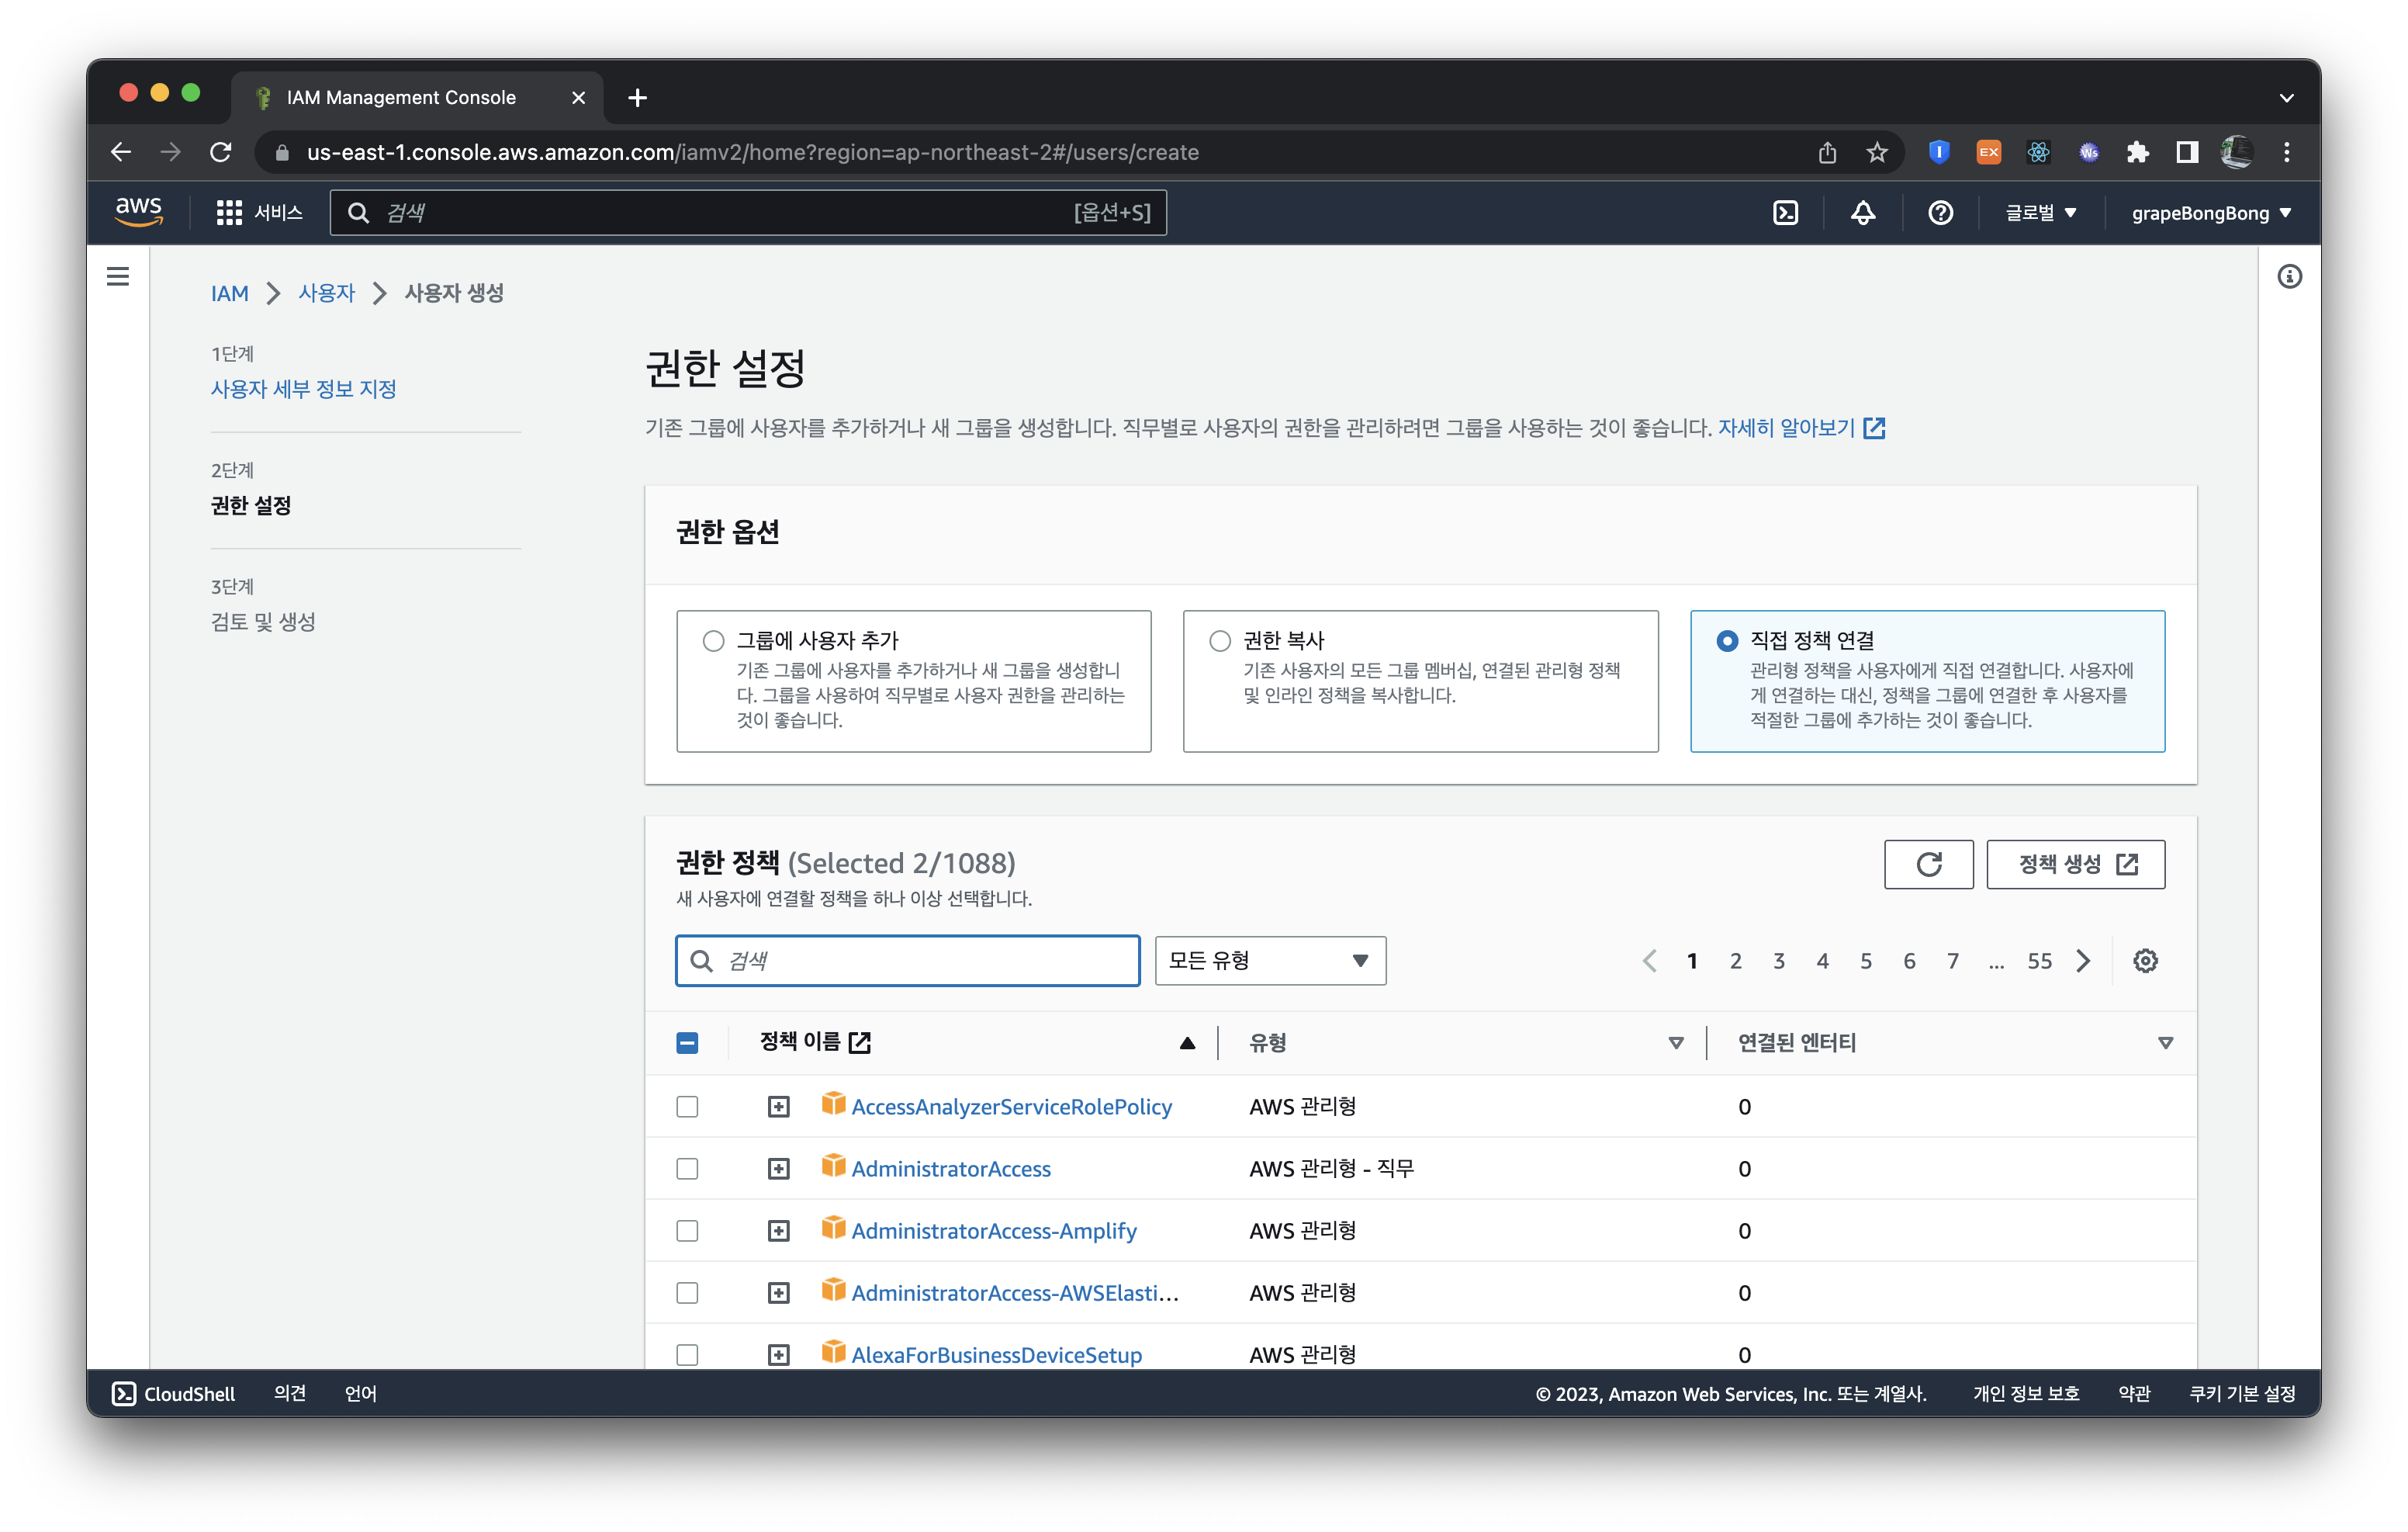Click the help question mark icon
Viewport: 2408px width, 1532px height.
click(1940, 213)
